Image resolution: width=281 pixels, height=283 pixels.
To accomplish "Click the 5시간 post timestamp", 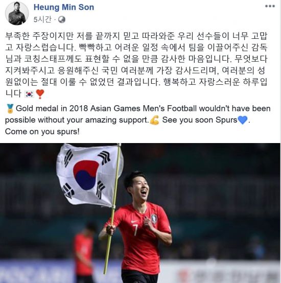I will (x=42, y=19).
